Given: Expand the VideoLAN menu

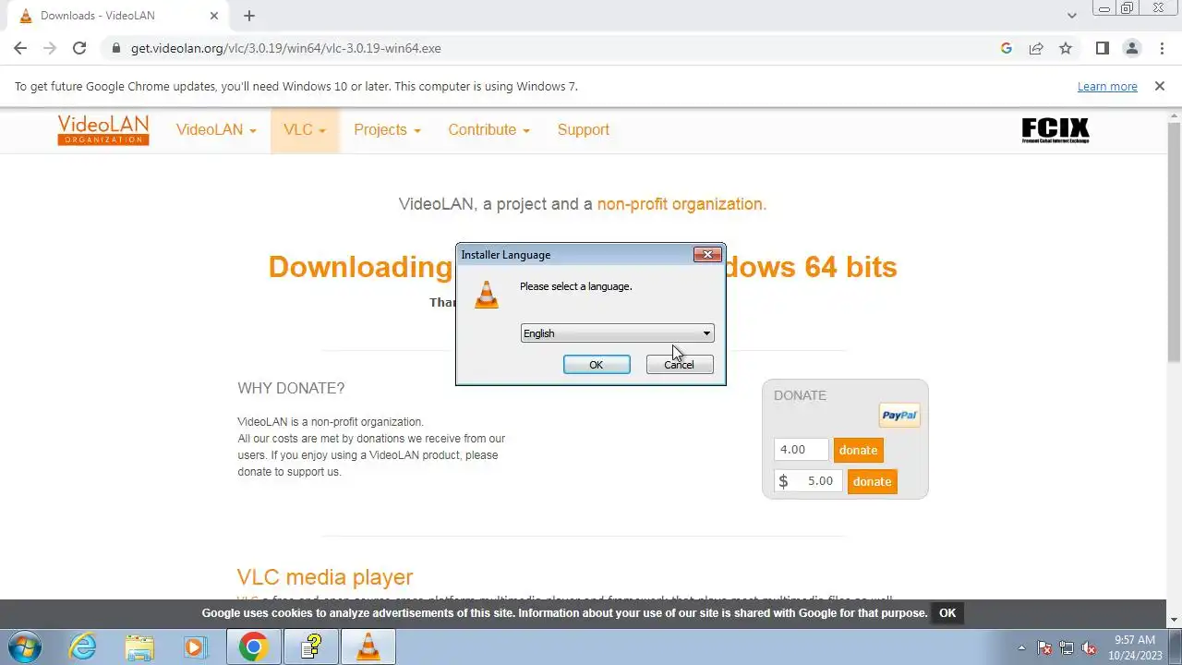Looking at the screenshot, I should [216, 130].
